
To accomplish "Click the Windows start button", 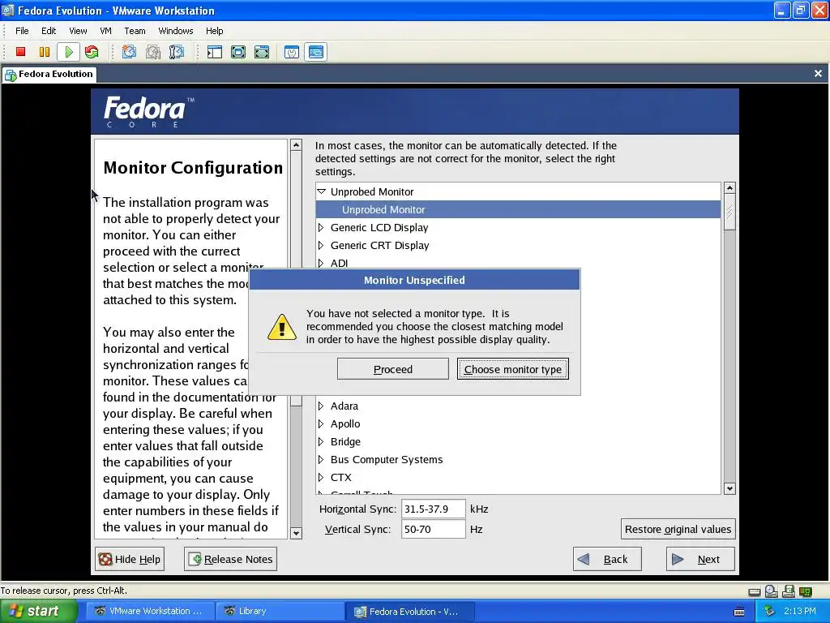I will [x=38, y=612].
